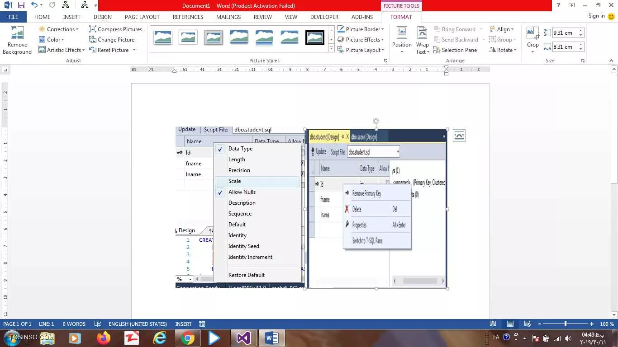Switch to INSERT tab
The image size is (618, 347).
click(x=71, y=17)
